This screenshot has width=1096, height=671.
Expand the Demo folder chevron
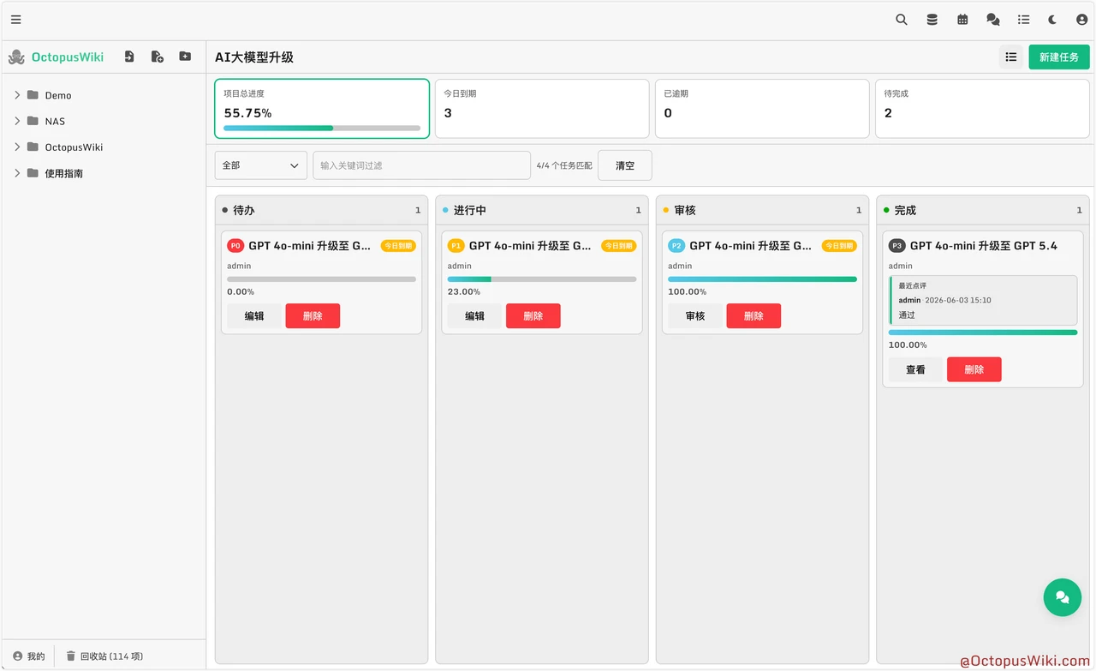(17, 95)
